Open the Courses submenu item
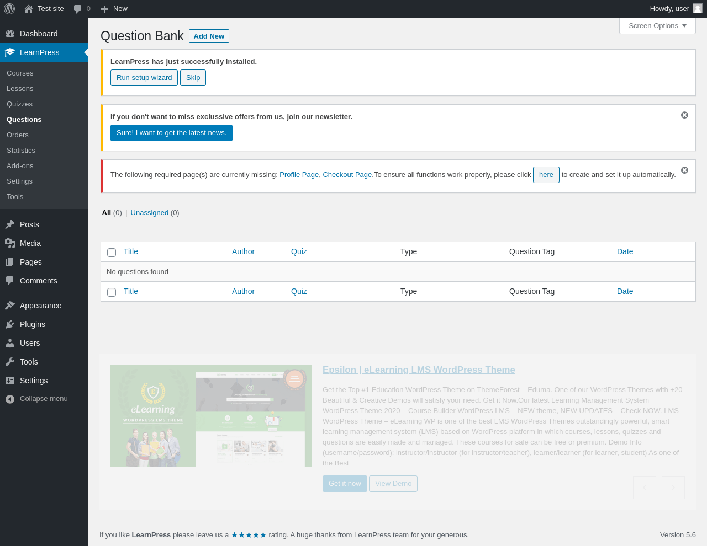 (20, 73)
